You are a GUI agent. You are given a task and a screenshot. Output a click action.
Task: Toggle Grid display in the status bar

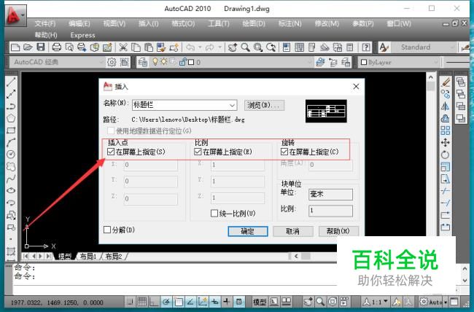click(x=142, y=301)
